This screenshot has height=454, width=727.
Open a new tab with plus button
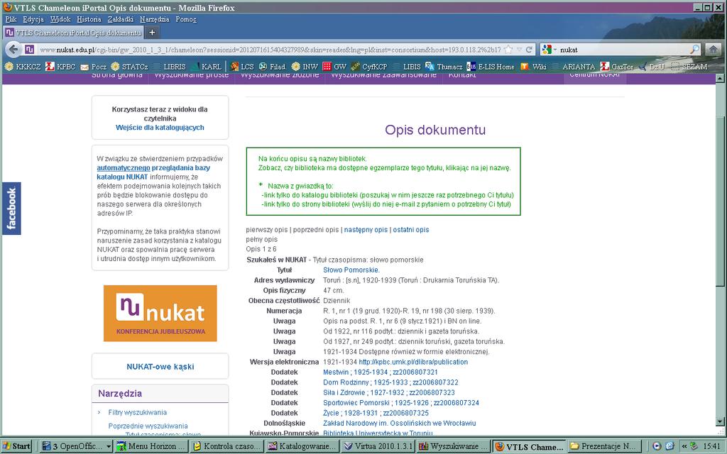(x=152, y=33)
